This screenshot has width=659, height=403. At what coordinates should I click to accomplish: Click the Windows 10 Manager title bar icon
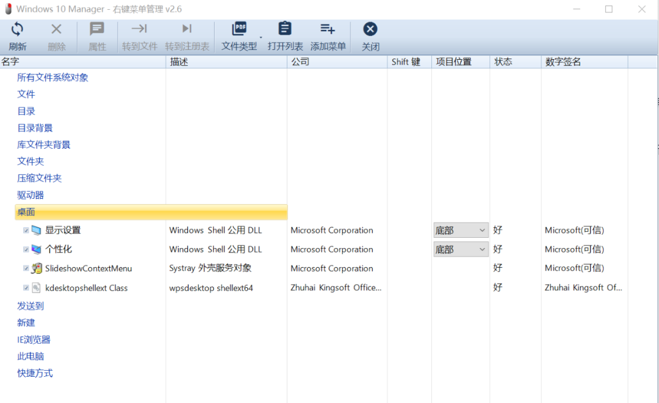click(8, 9)
